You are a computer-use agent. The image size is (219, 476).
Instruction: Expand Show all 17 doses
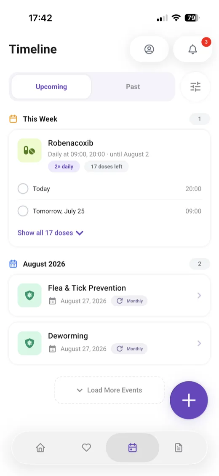pyautogui.click(x=51, y=233)
